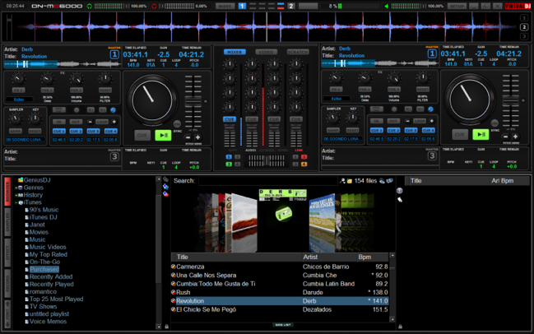534x334 pixels.
Task: Click the loop expand plus button on left deck
Action: (114, 122)
